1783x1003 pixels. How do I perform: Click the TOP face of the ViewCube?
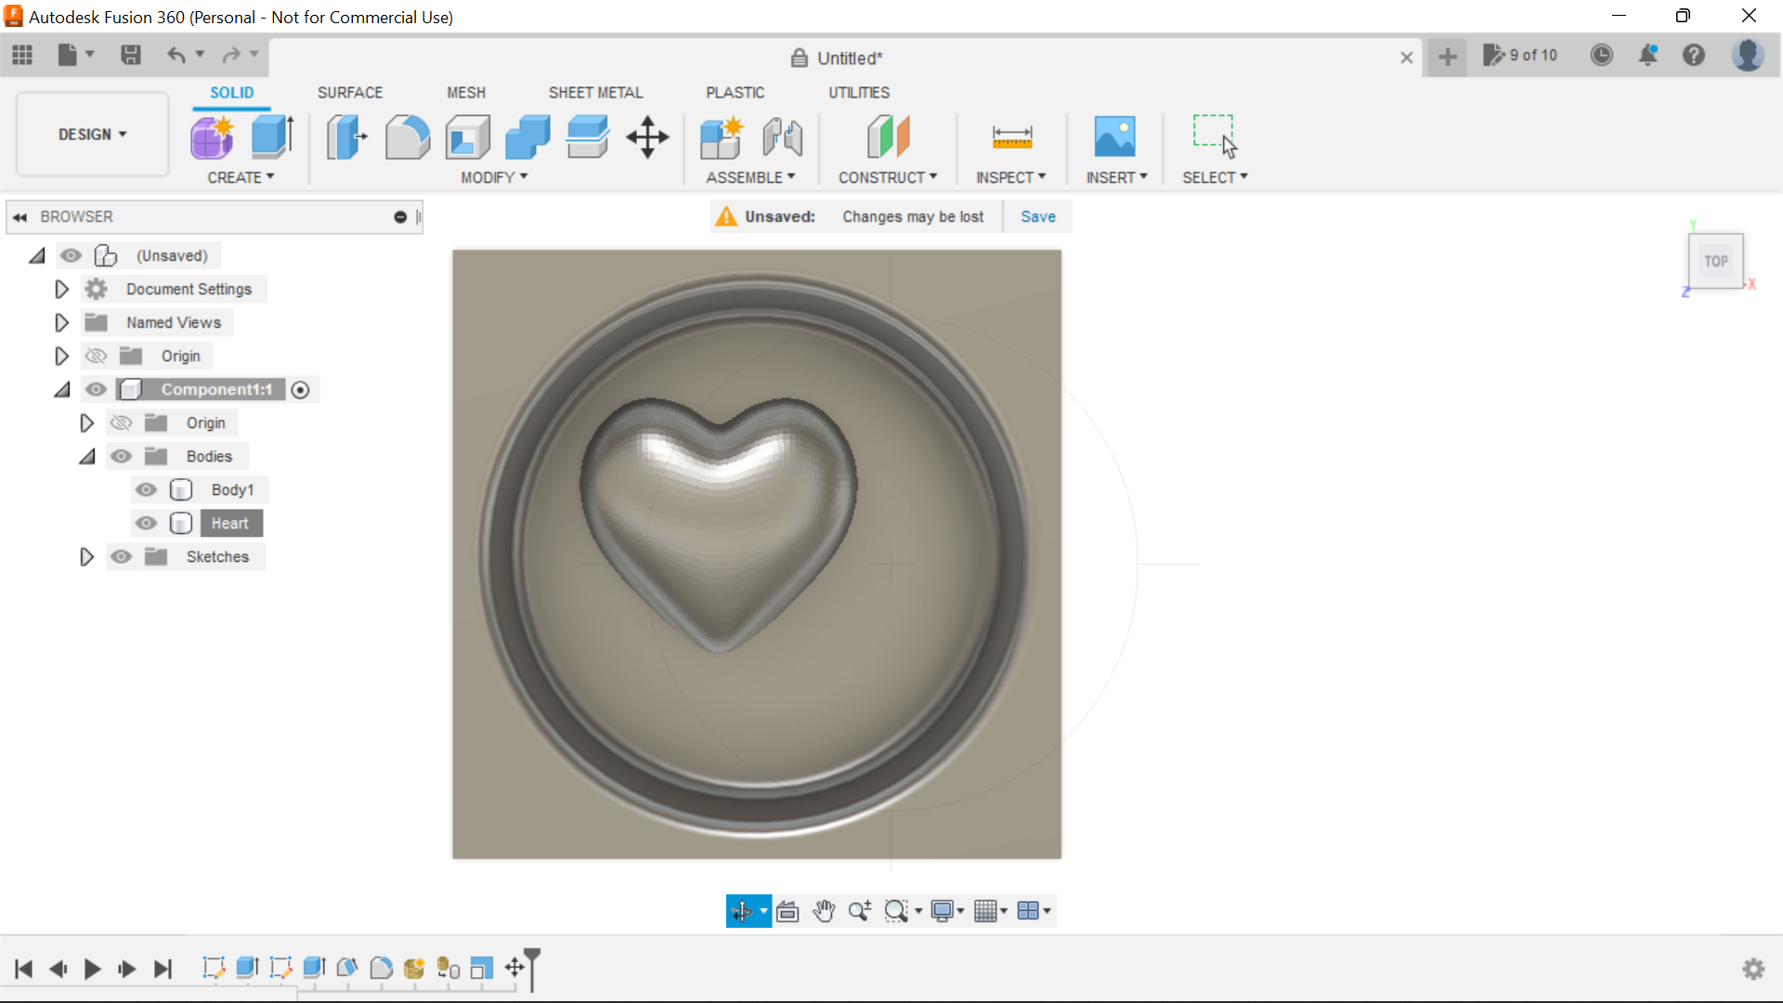click(1716, 261)
